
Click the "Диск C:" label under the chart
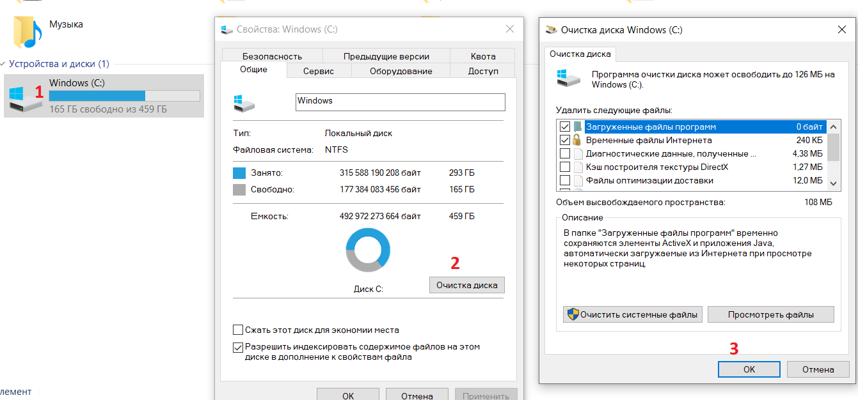[x=368, y=289]
